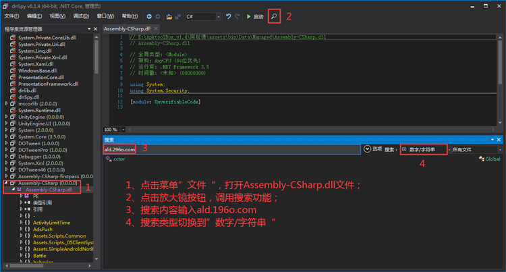This screenshot has width=506, height=272.
Task: Expand the ActivityLimitTime namespace node
Action: [20, 222]
